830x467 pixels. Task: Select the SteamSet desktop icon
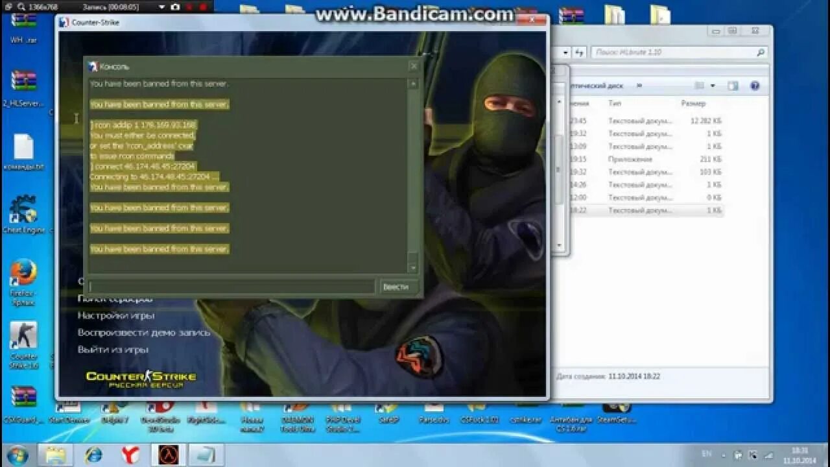[x=617, y=413]
